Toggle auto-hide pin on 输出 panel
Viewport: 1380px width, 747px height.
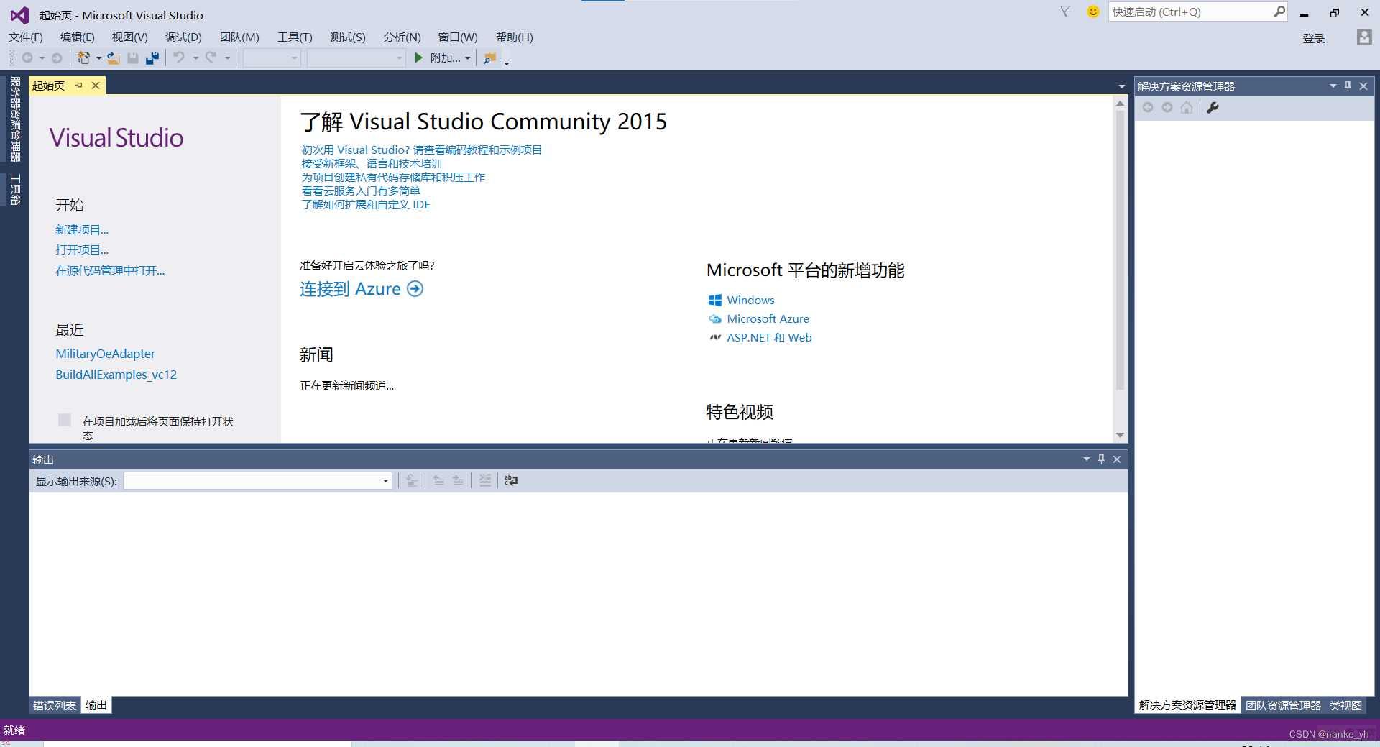tap(1101, 459)
